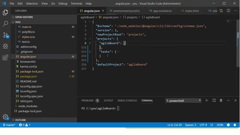Open the Search view in activity bar
This screenshot has height=135, width=240.
(x=5, y=24)
